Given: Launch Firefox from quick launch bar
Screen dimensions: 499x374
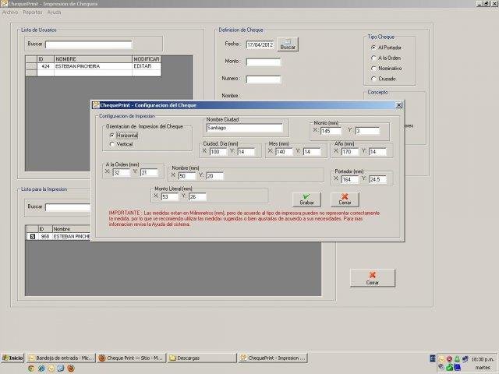Looking at the screenshot, I should [71, 369].
